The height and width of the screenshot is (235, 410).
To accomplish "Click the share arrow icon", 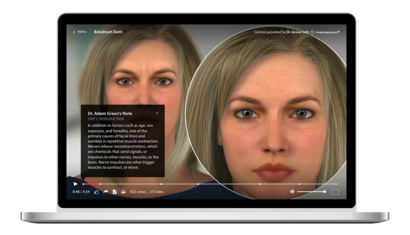I will pos(105,192).
